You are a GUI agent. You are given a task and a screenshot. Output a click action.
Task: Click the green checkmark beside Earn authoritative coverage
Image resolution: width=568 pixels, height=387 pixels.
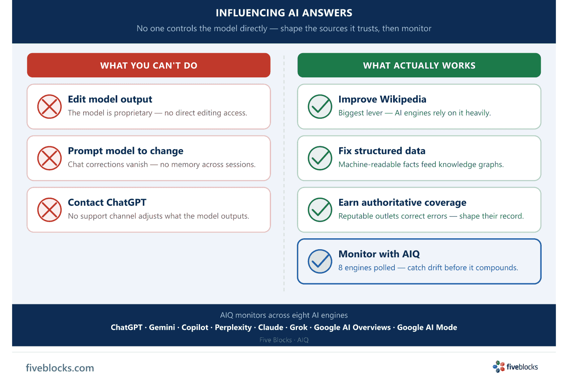pyautogui.click(x=320, y=210)
